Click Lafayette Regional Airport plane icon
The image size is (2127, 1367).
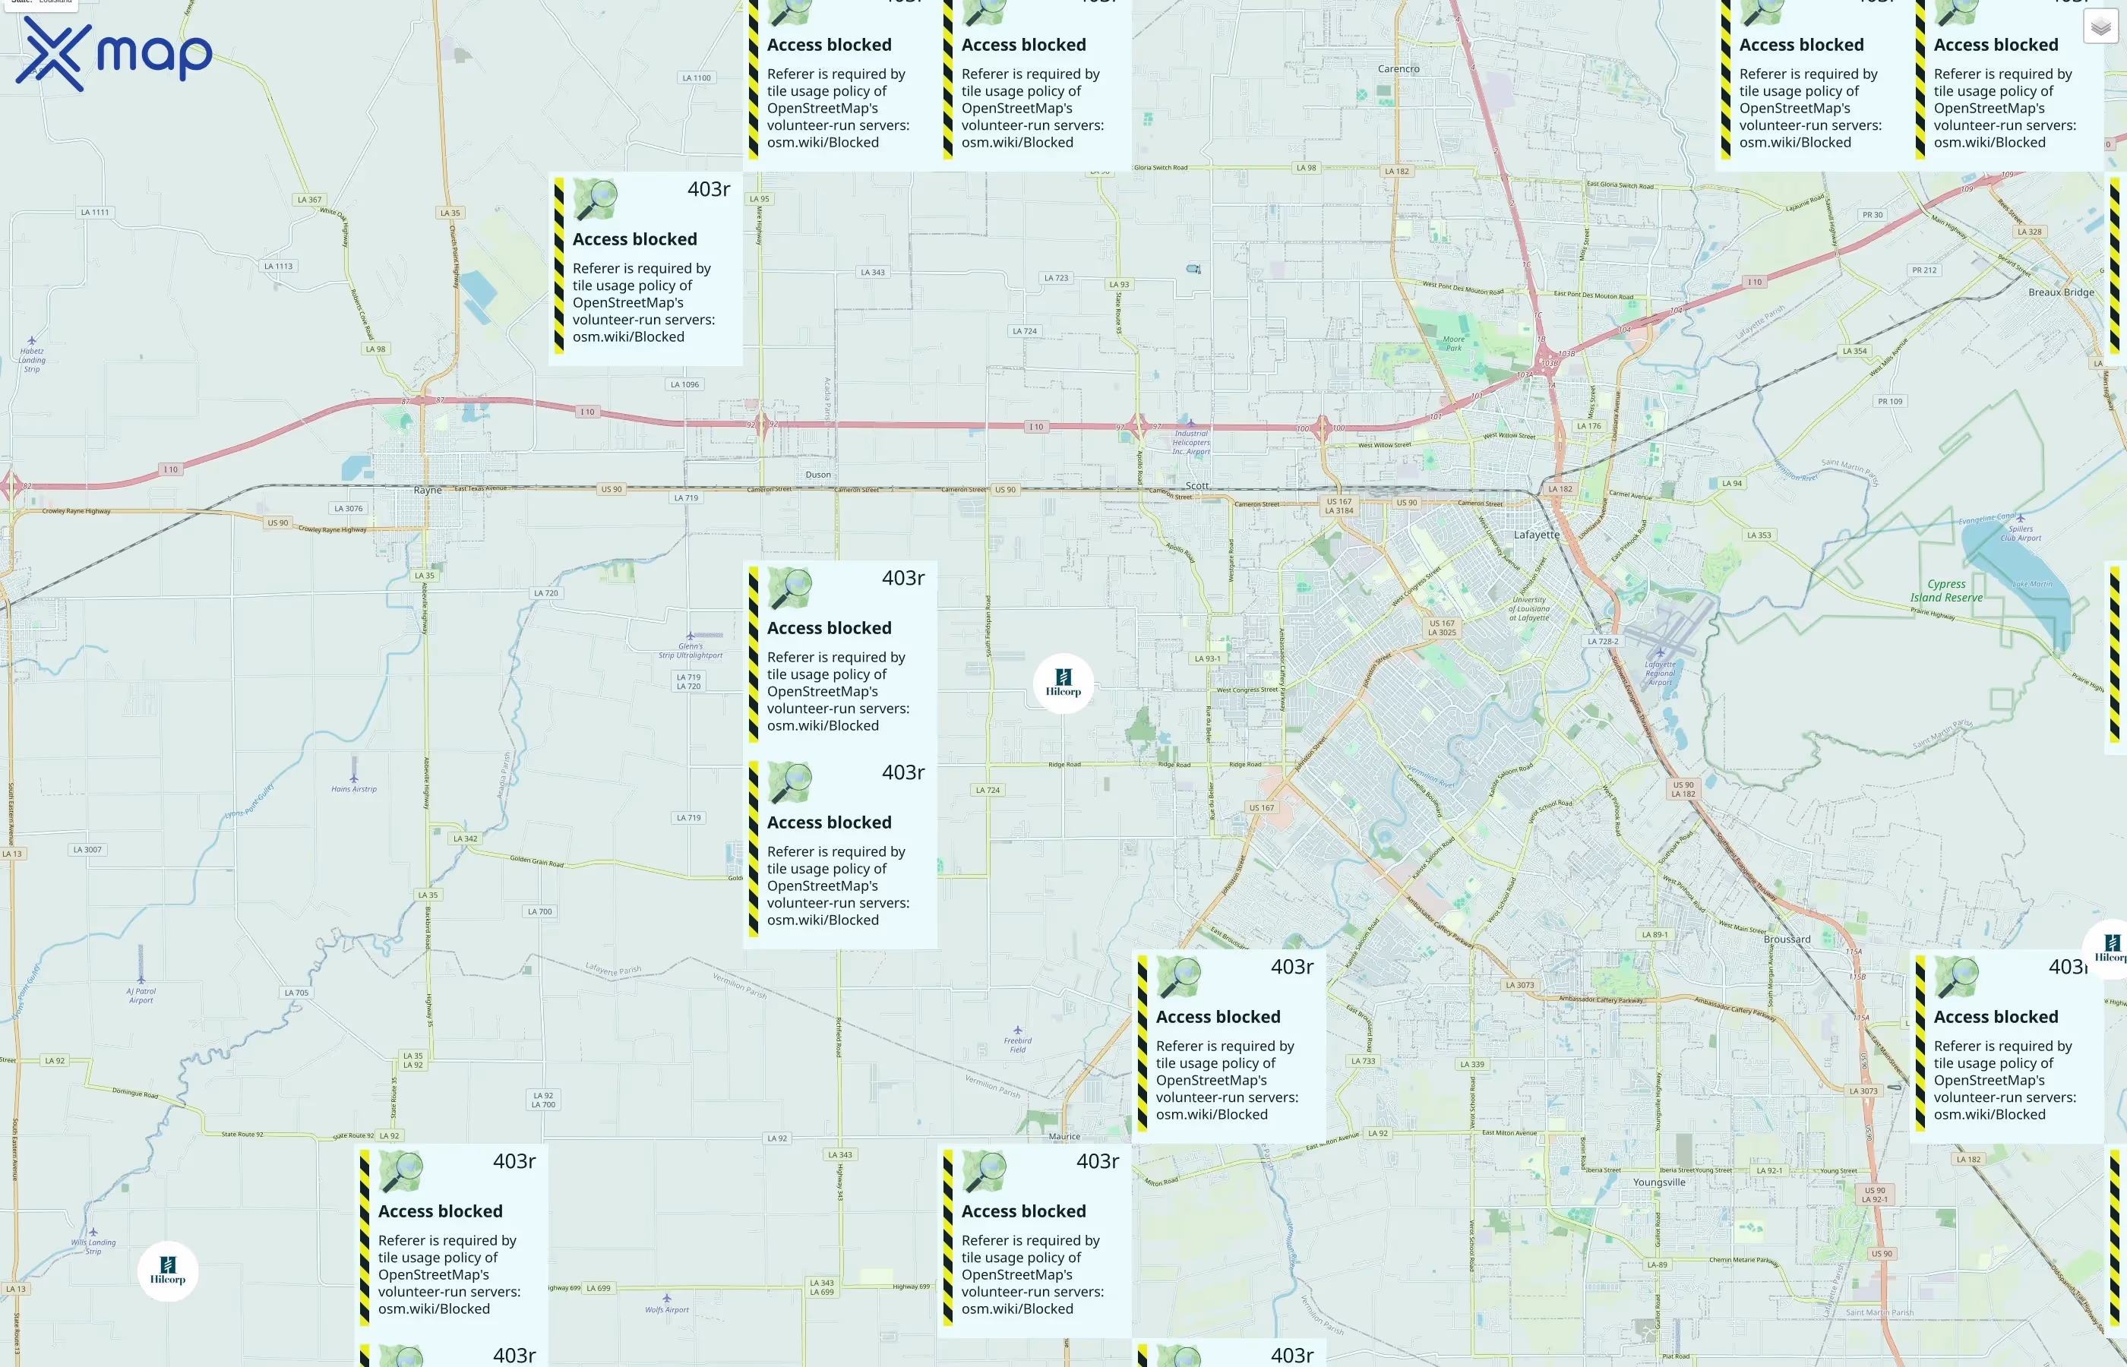1660,652
